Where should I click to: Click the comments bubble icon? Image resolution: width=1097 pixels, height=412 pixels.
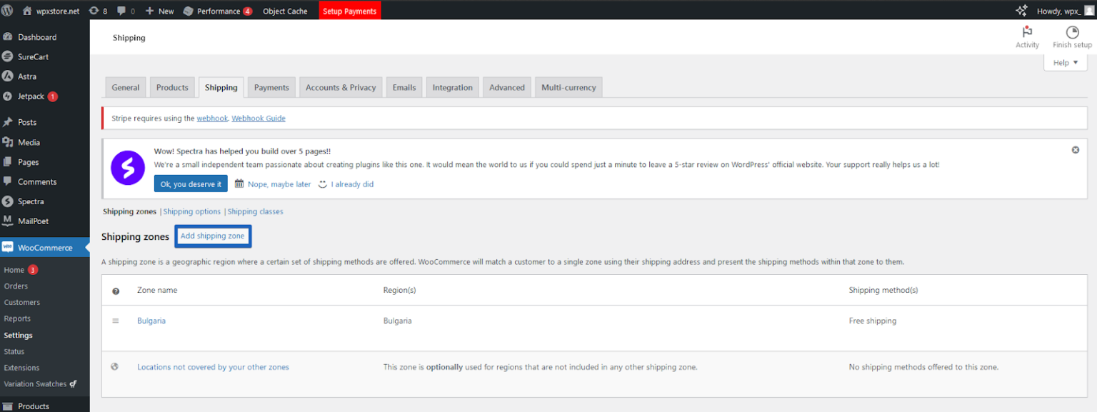pyautogui.click(x=122, y=11)
